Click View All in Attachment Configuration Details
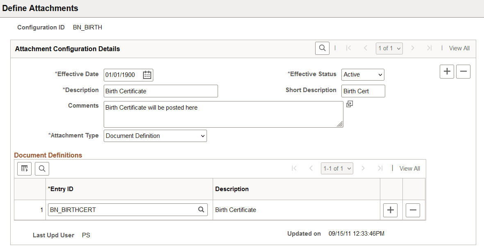This screenshot has height=250, width=484. [x=459, y=48]
